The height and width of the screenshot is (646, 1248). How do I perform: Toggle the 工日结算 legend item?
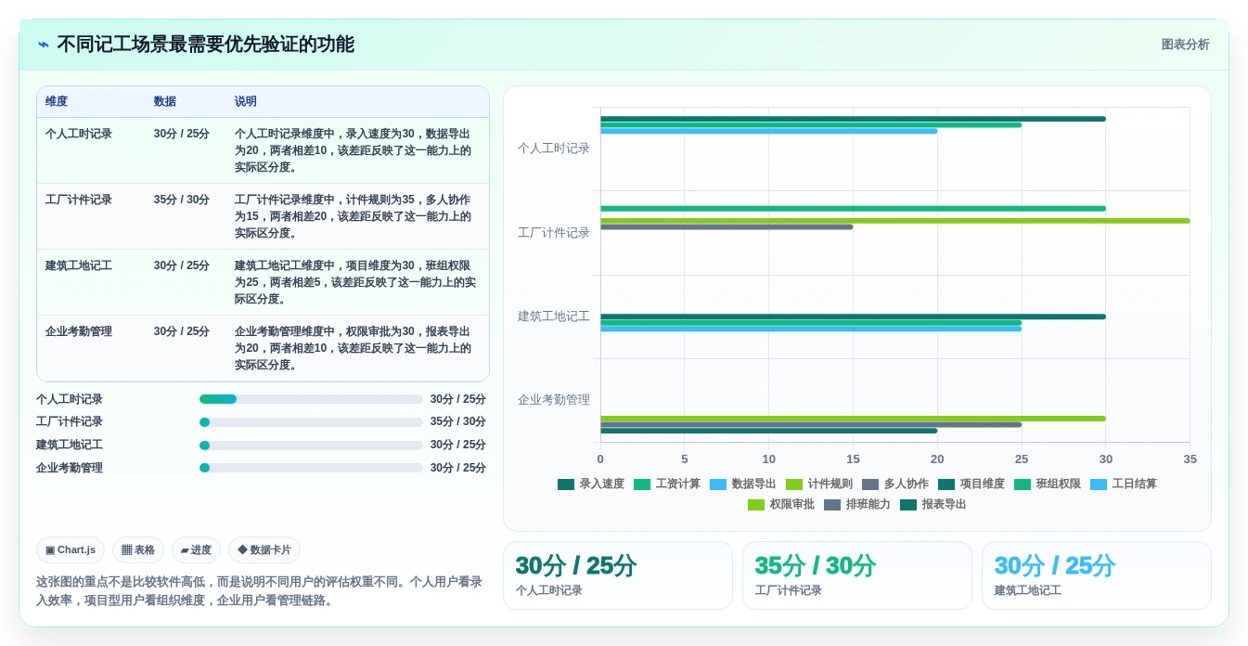1124,484
